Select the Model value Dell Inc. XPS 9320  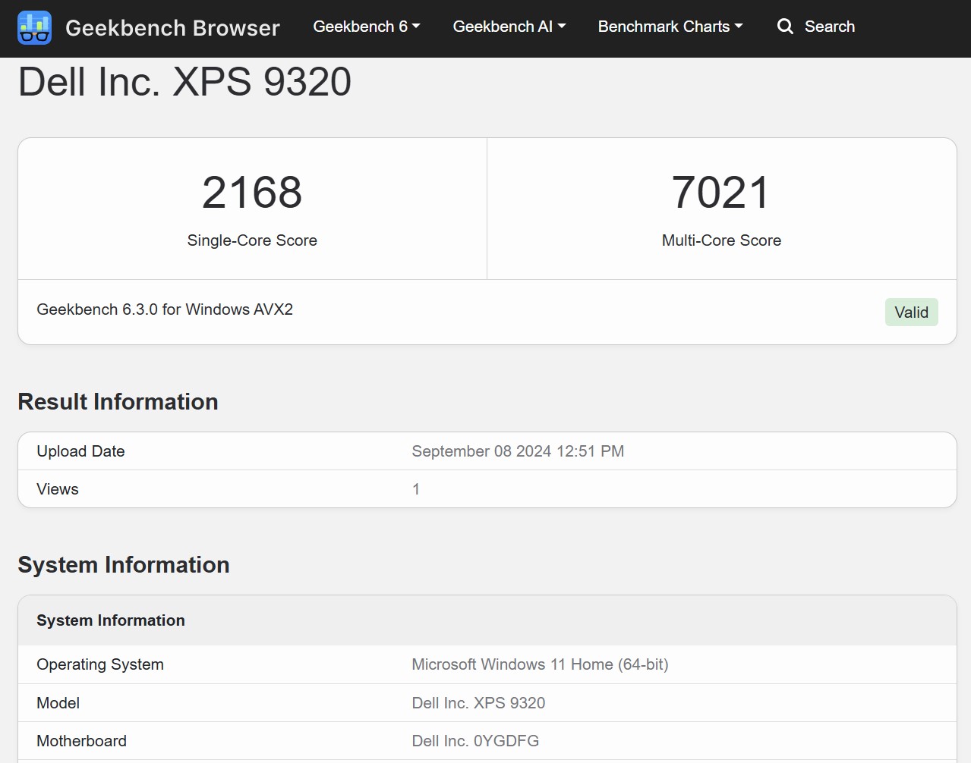[x=478, y=703]
